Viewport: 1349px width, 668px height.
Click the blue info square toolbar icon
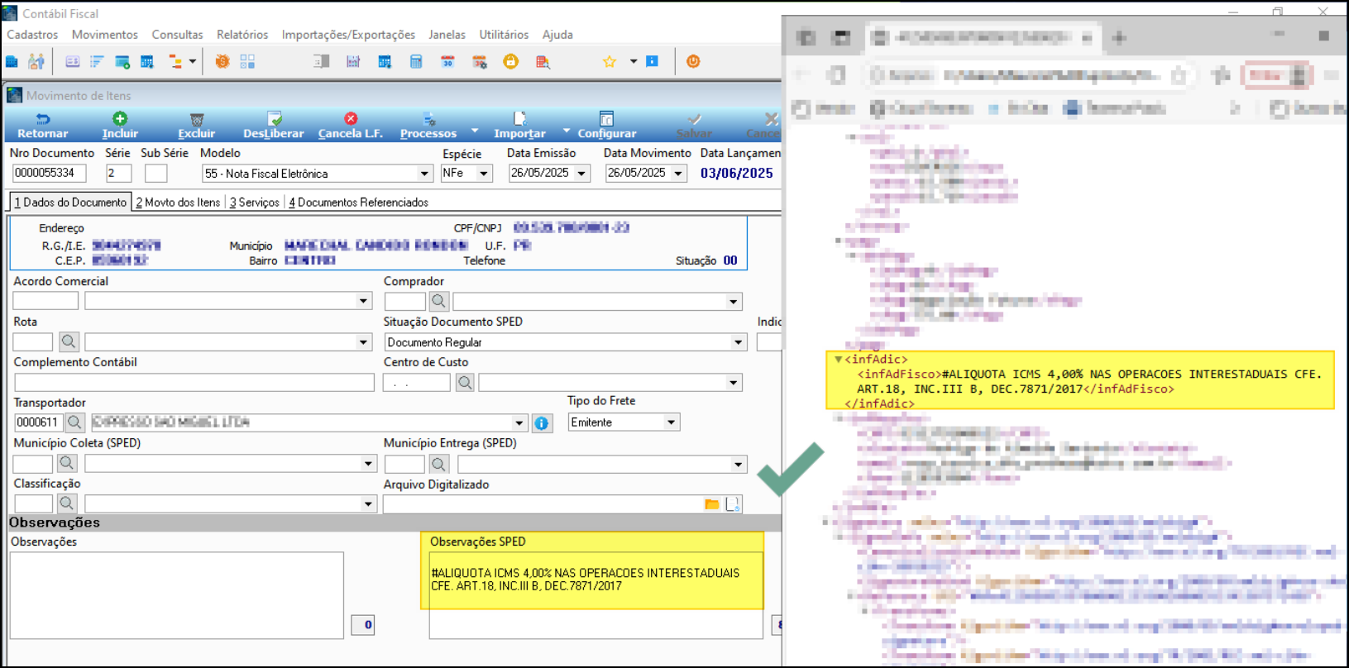coord(652,62)
